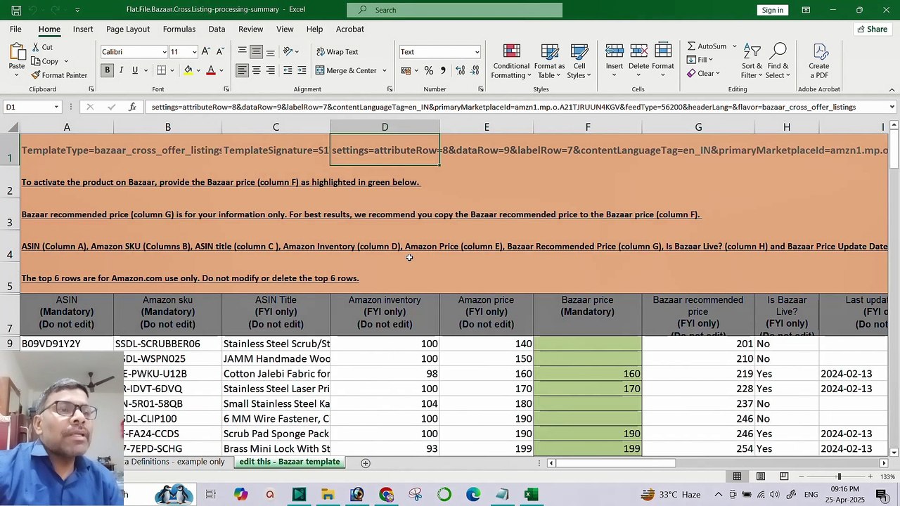Open the Text number format dropdown

(x=477, y=51)
